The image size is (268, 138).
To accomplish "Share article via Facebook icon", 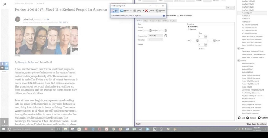I will coord(2,63).
